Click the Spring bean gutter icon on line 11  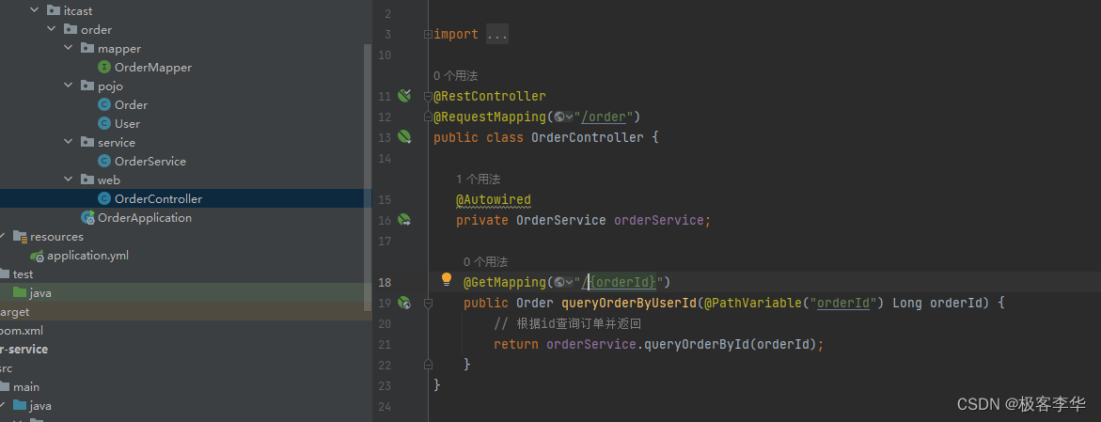point(403,96)
